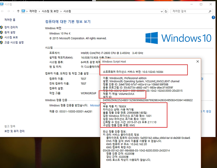
Task: Click '제품 키 채널: Volume:GVLK' line
Action: [118, 94]
